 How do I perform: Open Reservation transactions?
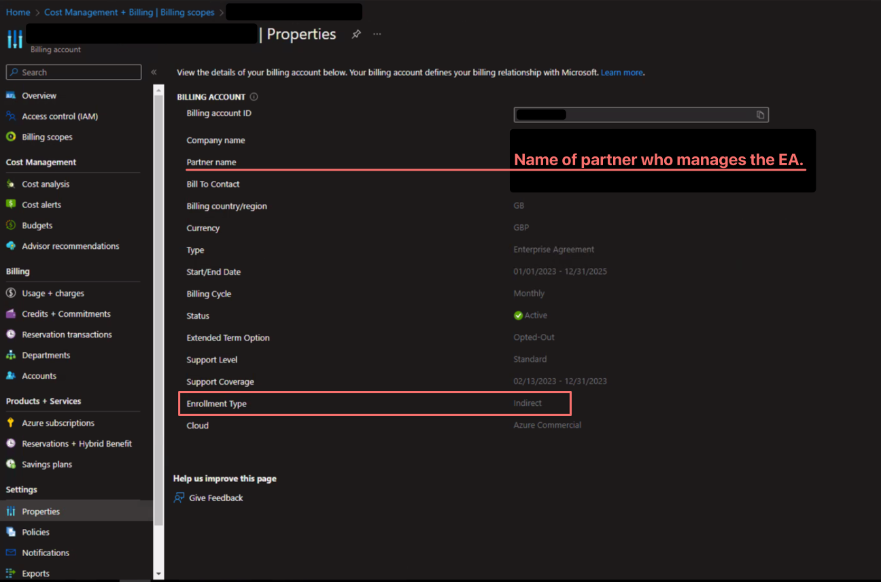pyautogui.click(x=67, y=335)
